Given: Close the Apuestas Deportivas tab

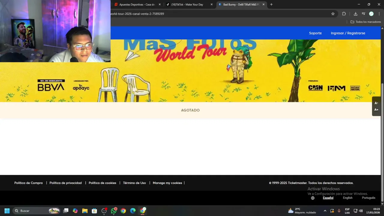Looking at the screenshot, I should (160, 4).
